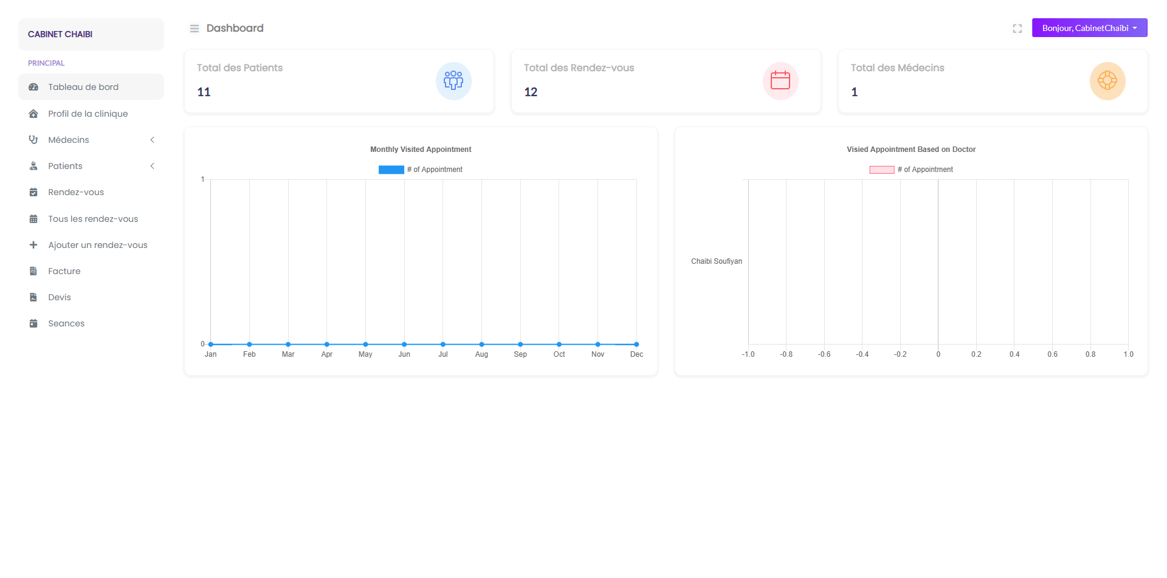Click the fullscreen expand icon
The height and width of the screenshot is (578, 1167).
(1017, 29)
